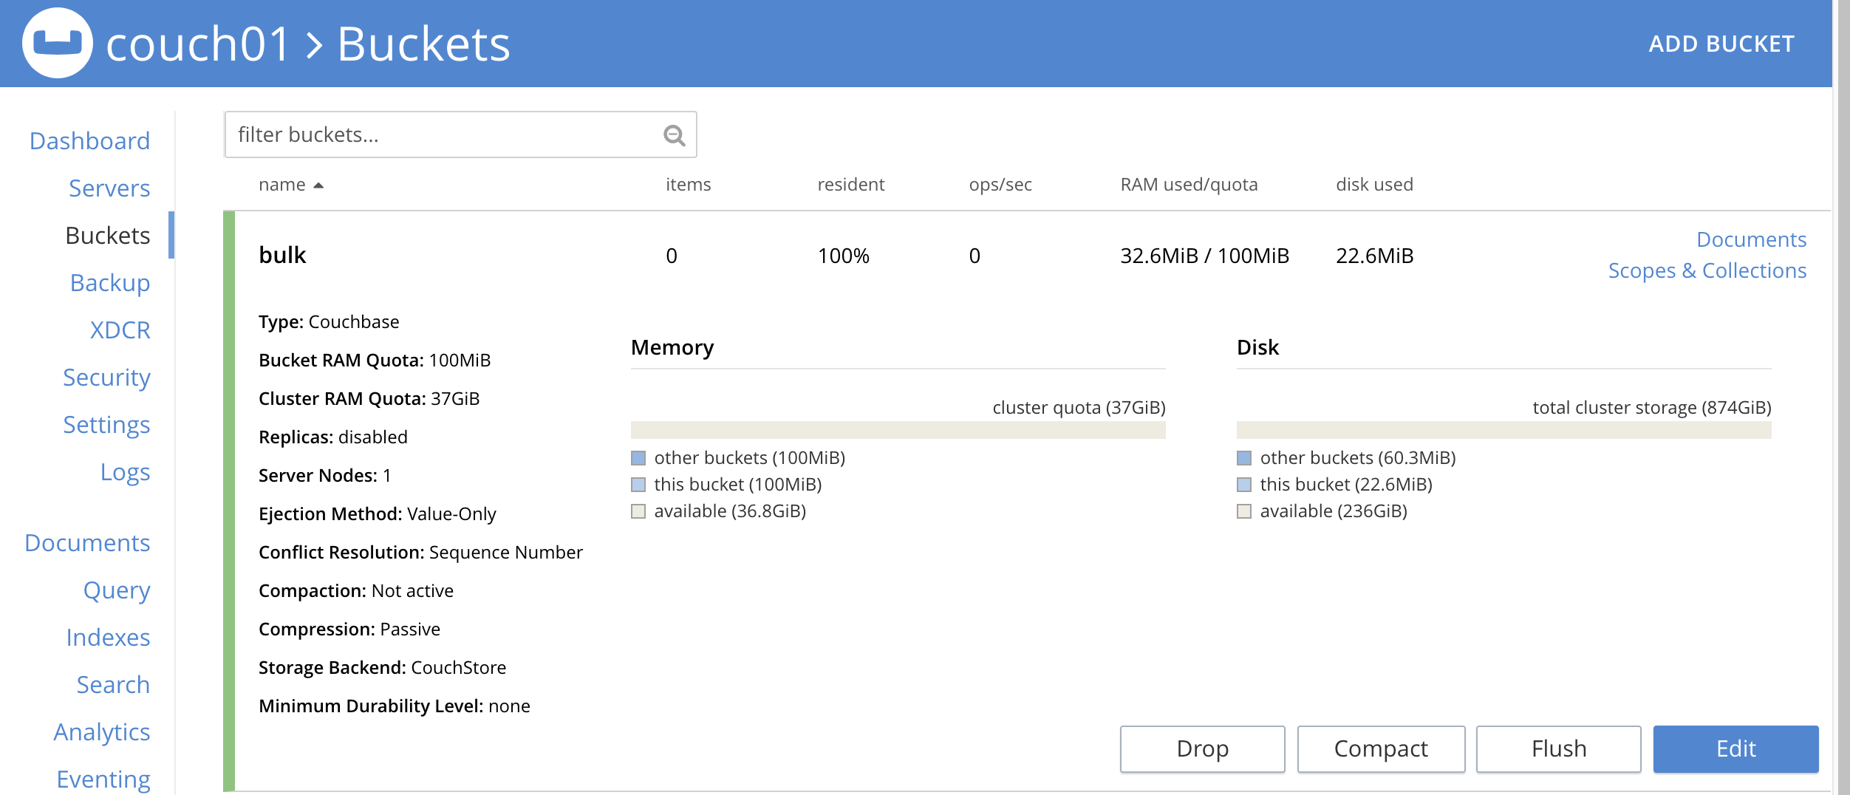Open the Security section
The width and height of the screenshot is (1850, 795).
tap(106, 377)
